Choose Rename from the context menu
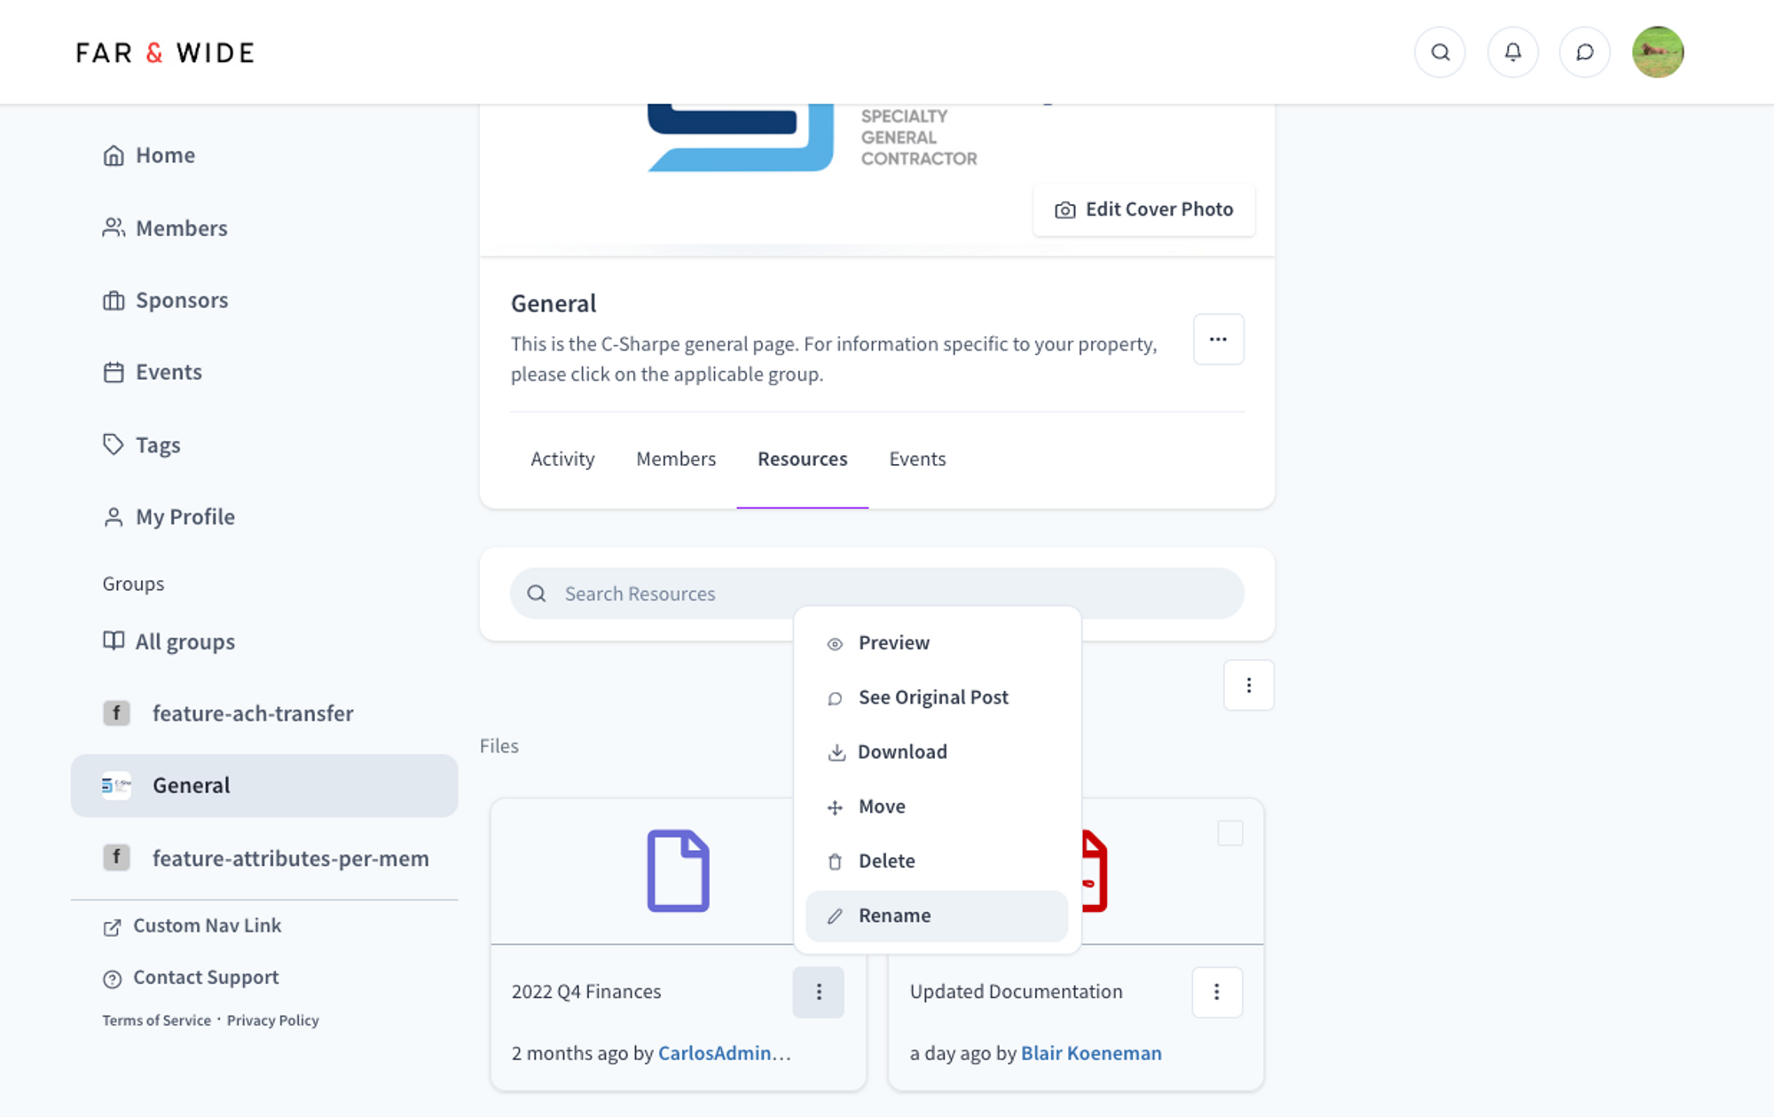 point(936,916)
